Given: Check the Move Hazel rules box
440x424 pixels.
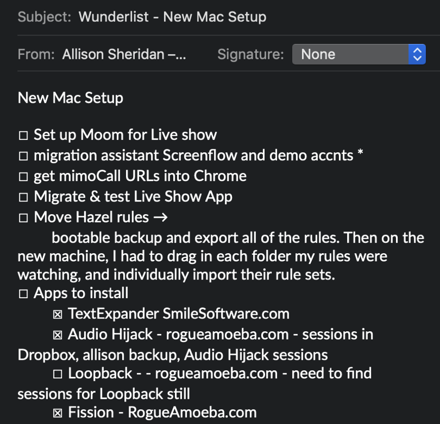Looking at the screenshot, I should point(23,218).
